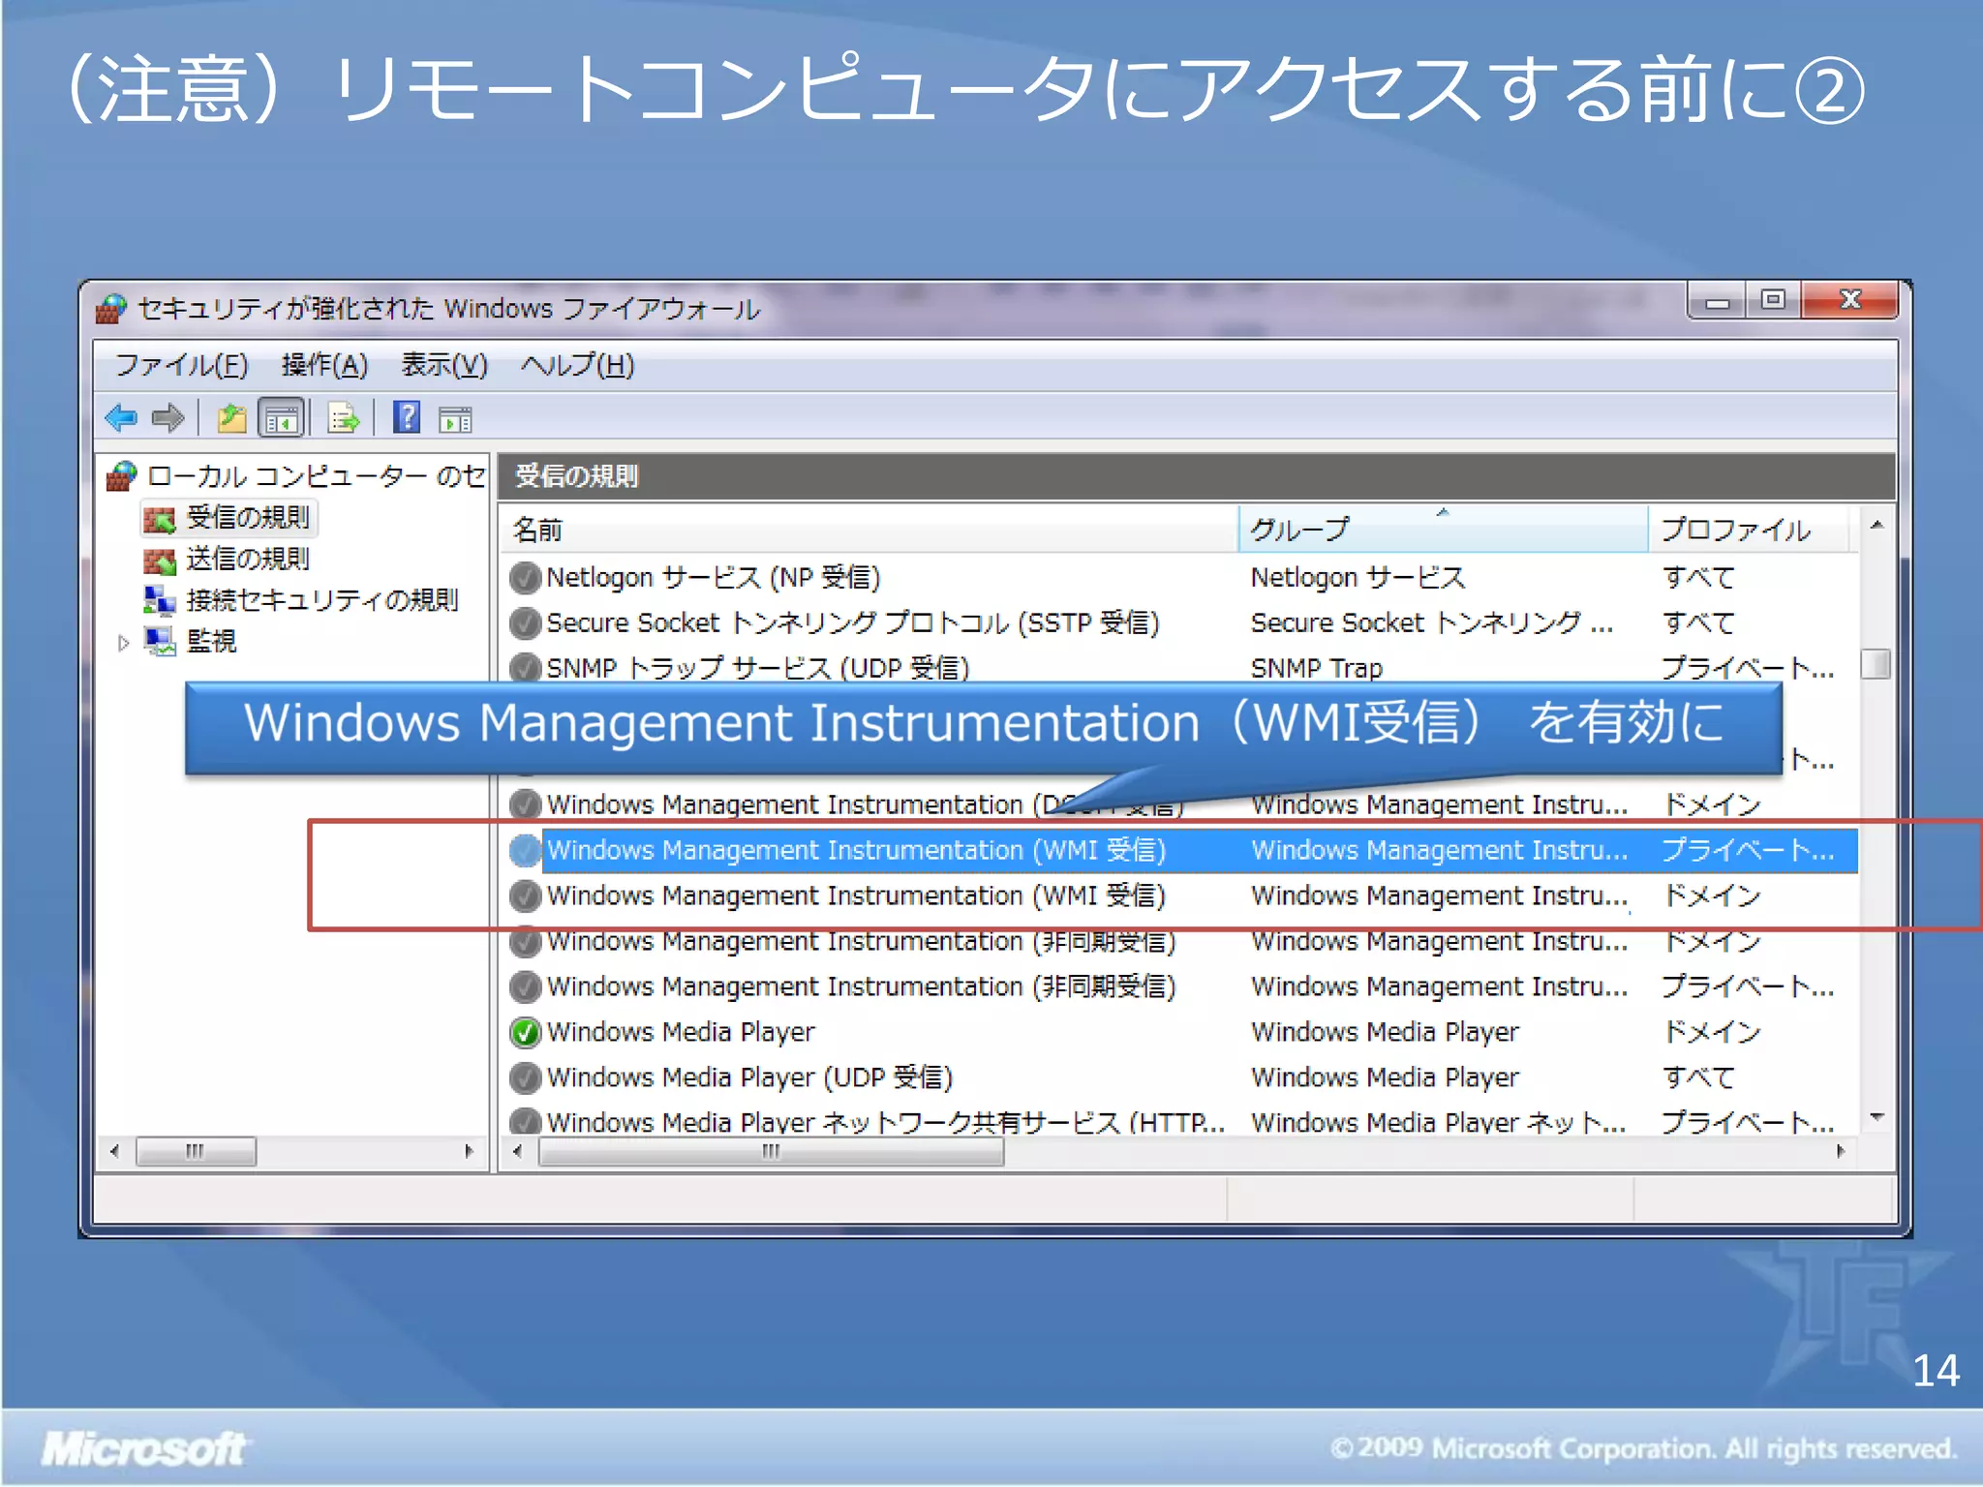The width and height of the screenshot is (1983, 1487).
Task: Select Secure Socket トンネリング プロトコル (SSTP 受信) rule
Action: (x=853, y=623)
